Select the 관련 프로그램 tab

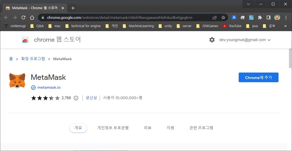point(201,128)
